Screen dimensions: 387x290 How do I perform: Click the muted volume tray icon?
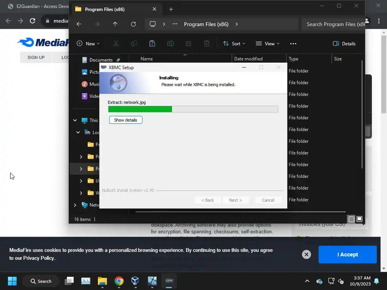[x=341, y=281]
